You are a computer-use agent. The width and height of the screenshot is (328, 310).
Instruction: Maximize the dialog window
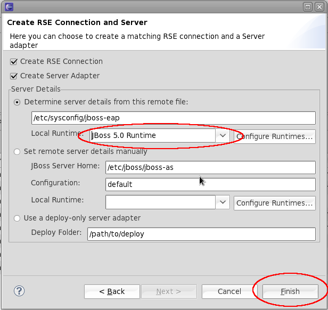307,7
